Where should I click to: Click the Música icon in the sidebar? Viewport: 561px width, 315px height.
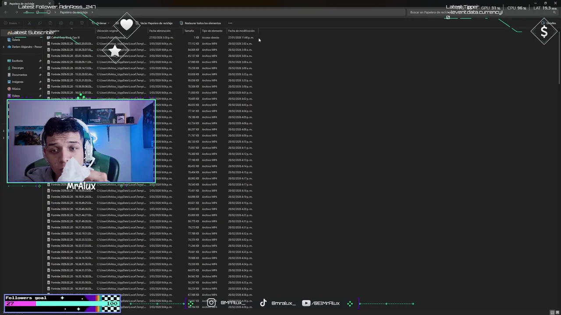point(9,89)
